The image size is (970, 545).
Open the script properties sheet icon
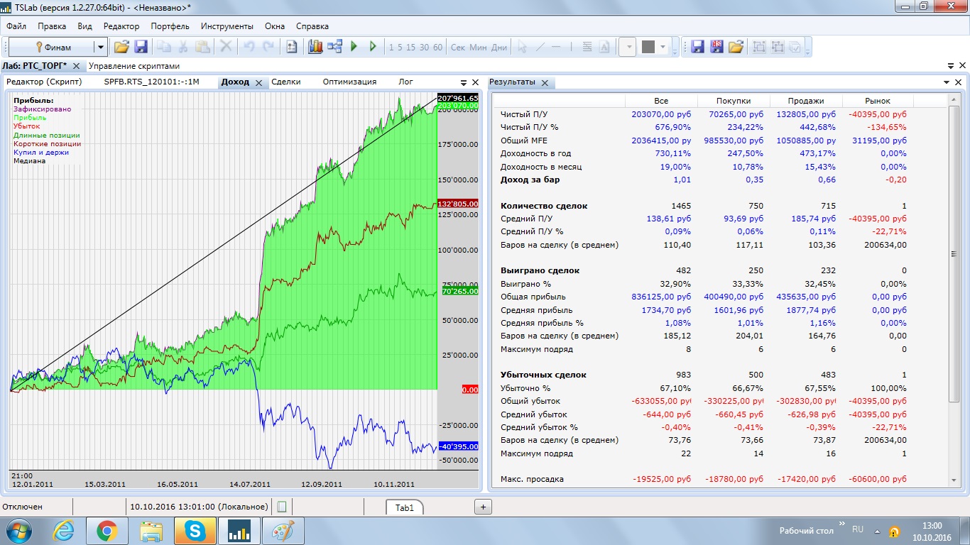[291, 47]
